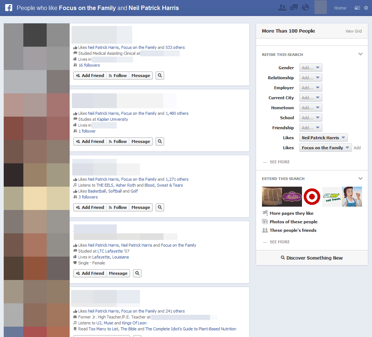Click search icon on first person result
Viewport: 372px width, 337px height.
(x=160, y=76)
